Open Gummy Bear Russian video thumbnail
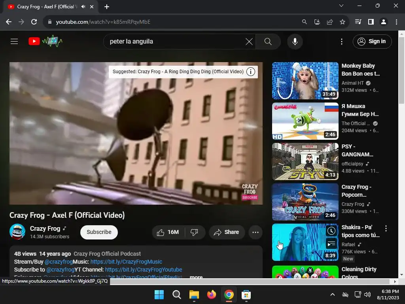This screenshot has height=304, width=405. (305, 121)
